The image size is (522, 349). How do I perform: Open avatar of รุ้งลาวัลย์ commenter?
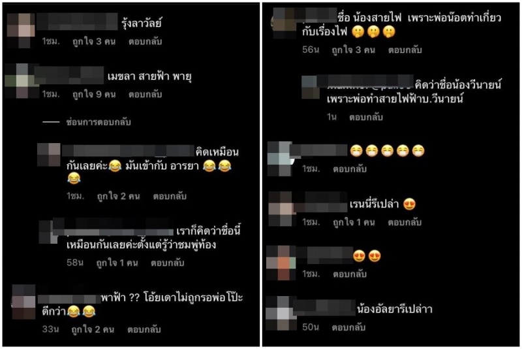(x=21, y=30)
